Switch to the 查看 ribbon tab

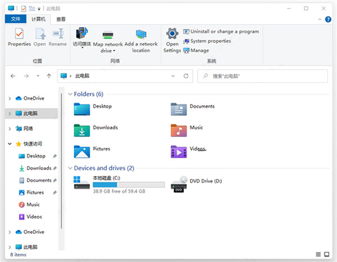pyautogui.click(x=61, y=19)
